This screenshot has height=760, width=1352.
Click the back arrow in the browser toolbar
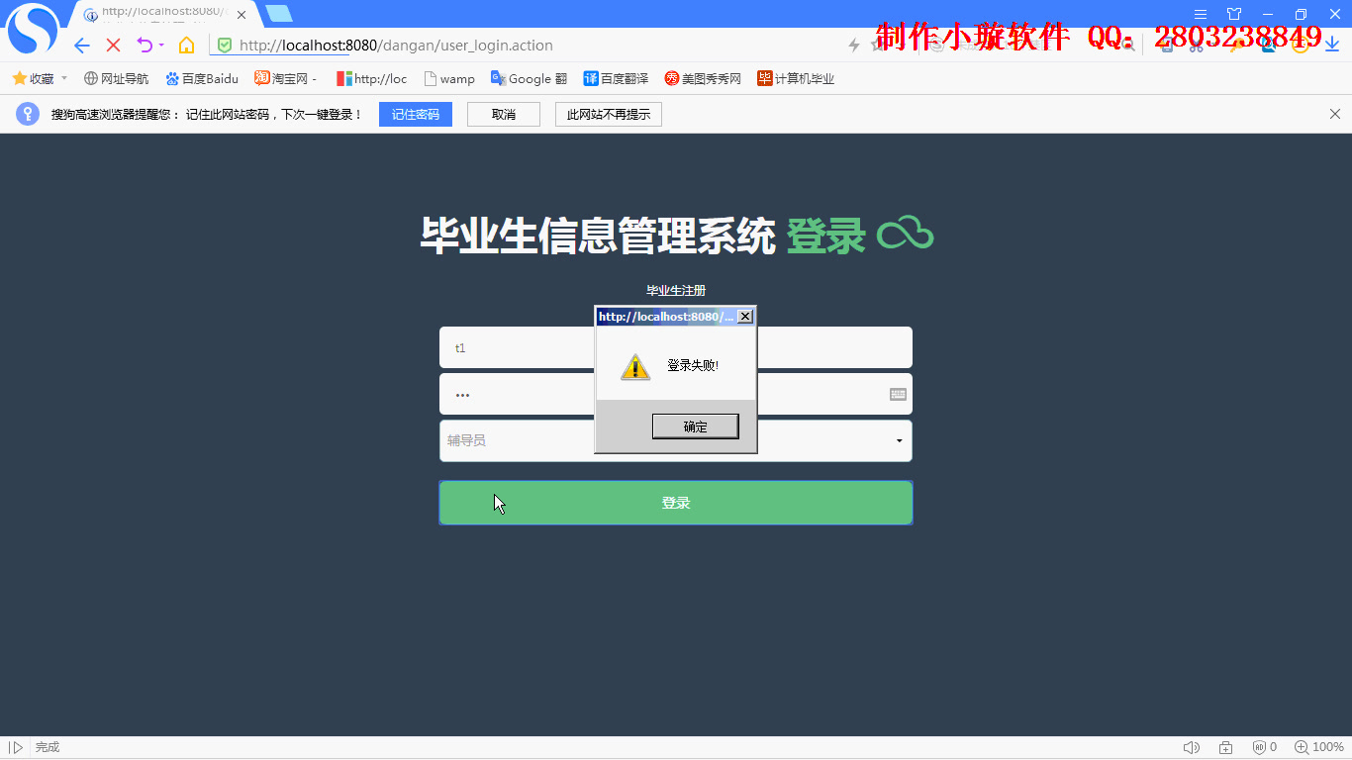click(x=81, y=45)
